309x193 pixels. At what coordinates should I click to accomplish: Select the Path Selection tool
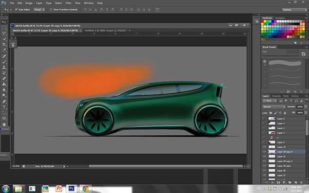pos(4,113)
